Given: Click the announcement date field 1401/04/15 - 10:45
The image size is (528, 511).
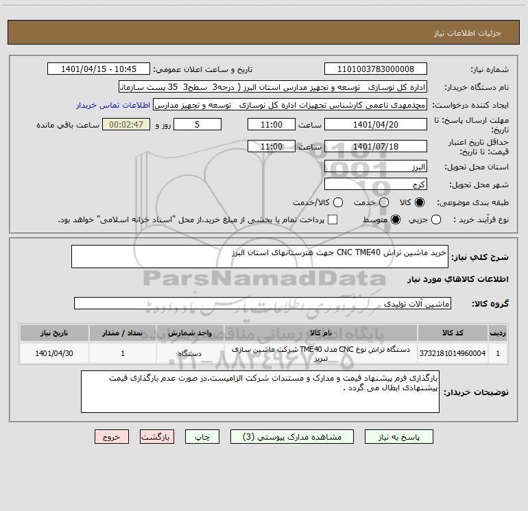Looking at the screenshot, I should [99, 69].
